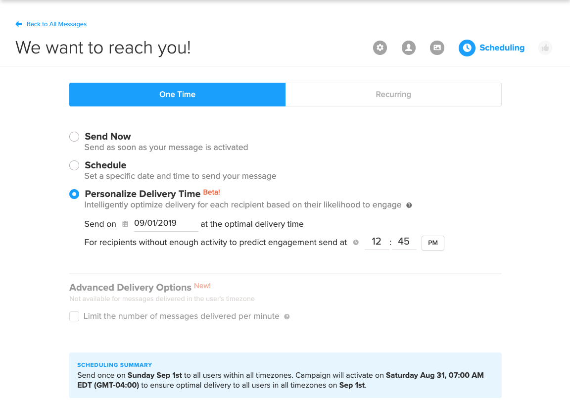This screenshot has height=404, width=570.
Task: Click the minutes field showing 45
Action: [404, 242]
